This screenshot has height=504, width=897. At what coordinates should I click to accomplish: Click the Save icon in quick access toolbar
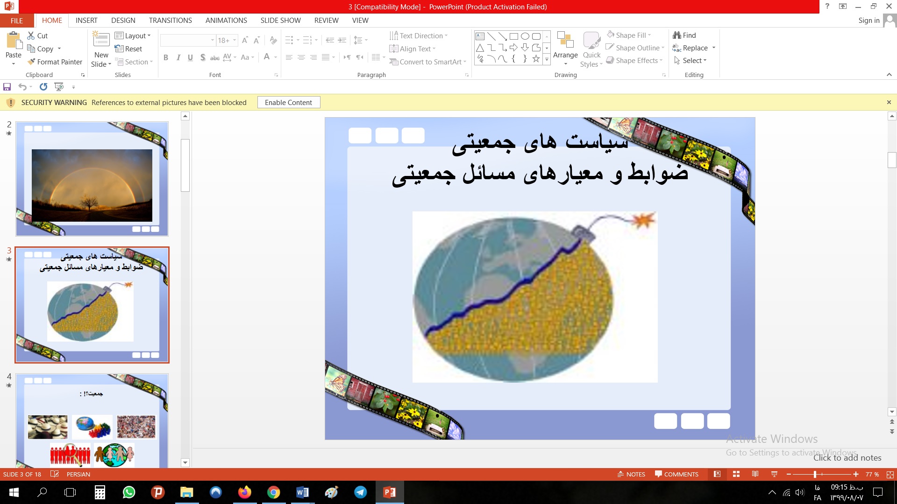click(x=7, y=87)
